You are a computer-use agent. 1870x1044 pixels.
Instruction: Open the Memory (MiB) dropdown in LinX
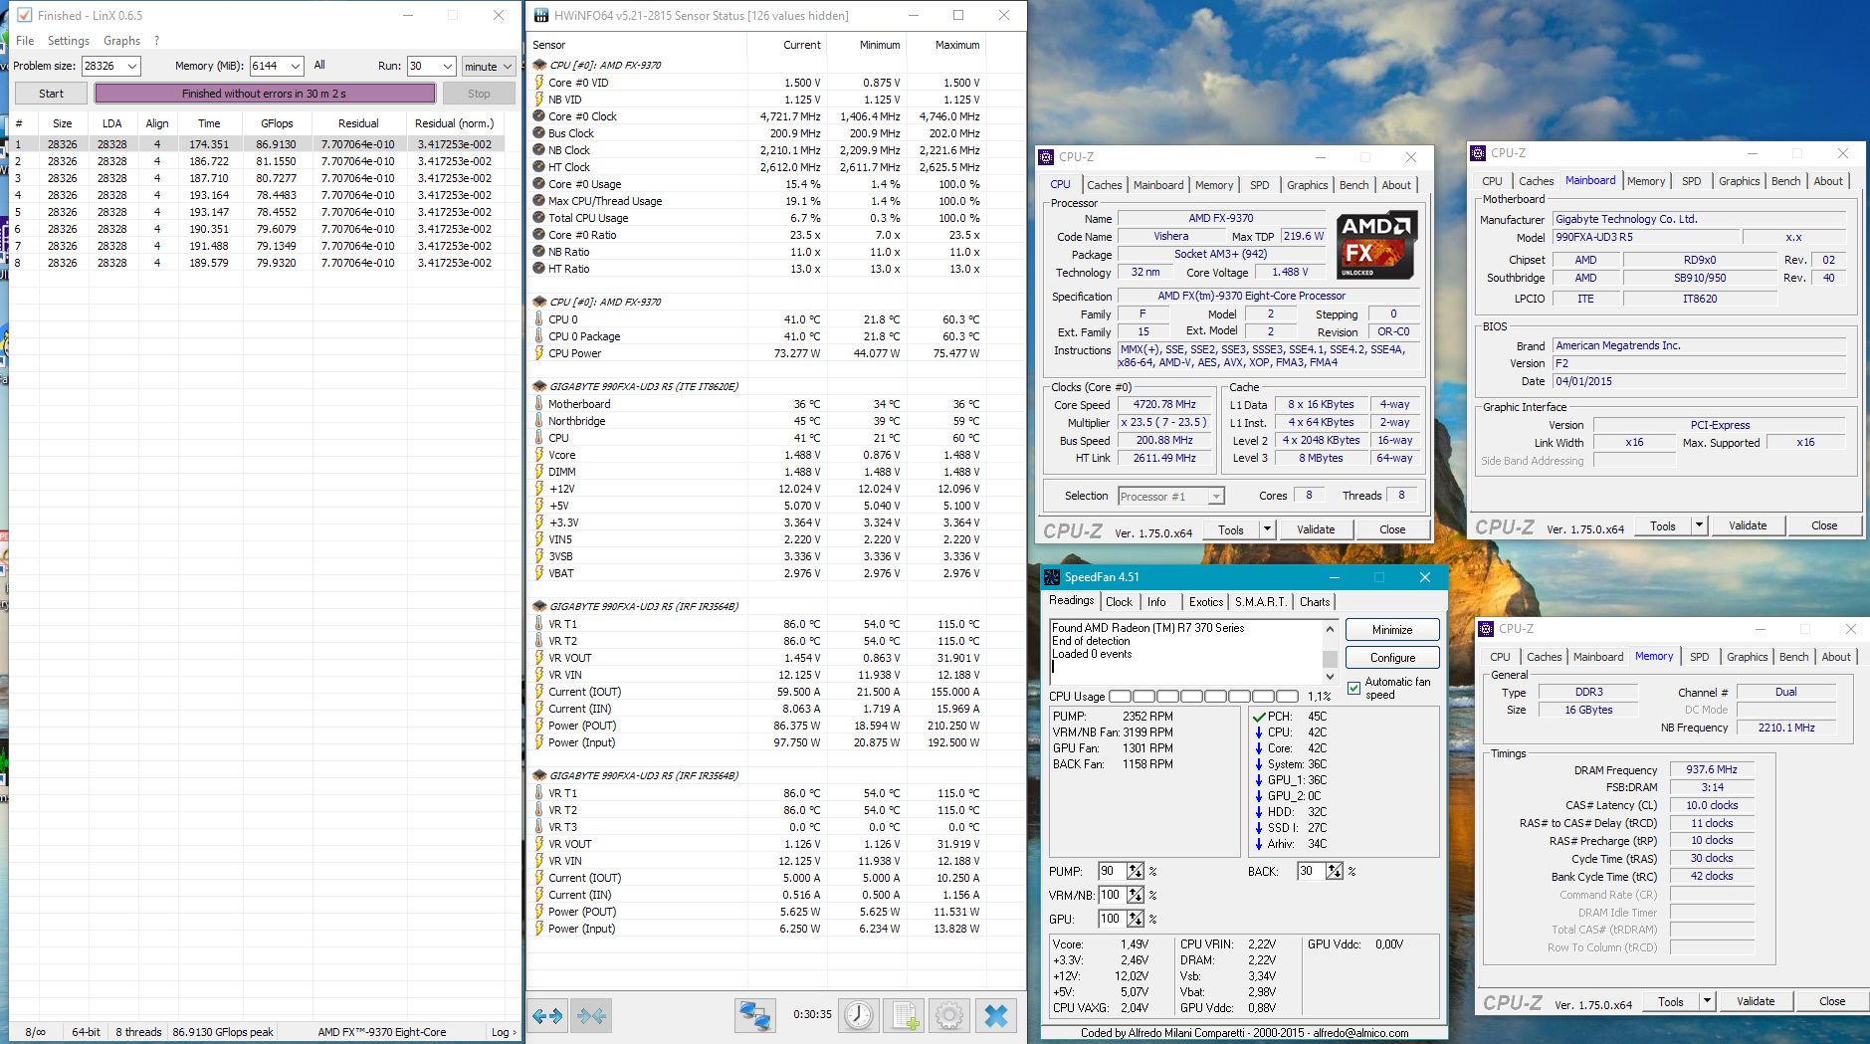point(296,67)
